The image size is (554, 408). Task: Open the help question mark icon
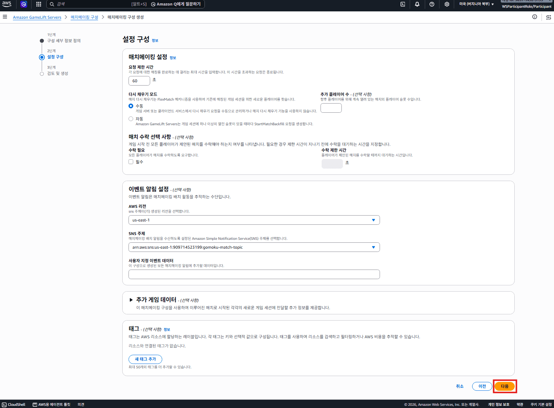pyautogui.click(x=432, y=4)
